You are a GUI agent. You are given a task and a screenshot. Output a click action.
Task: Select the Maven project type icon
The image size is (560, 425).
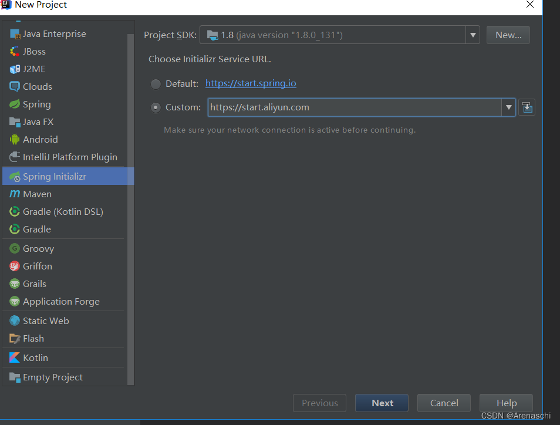click(x=14, y=194)
